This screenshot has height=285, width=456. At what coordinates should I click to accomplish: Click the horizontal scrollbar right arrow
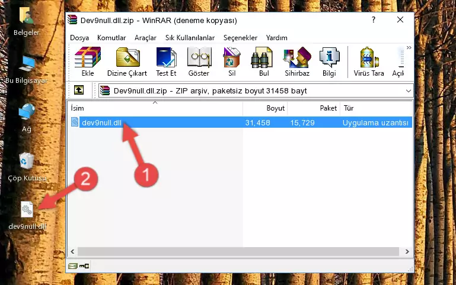click(407, 252)
